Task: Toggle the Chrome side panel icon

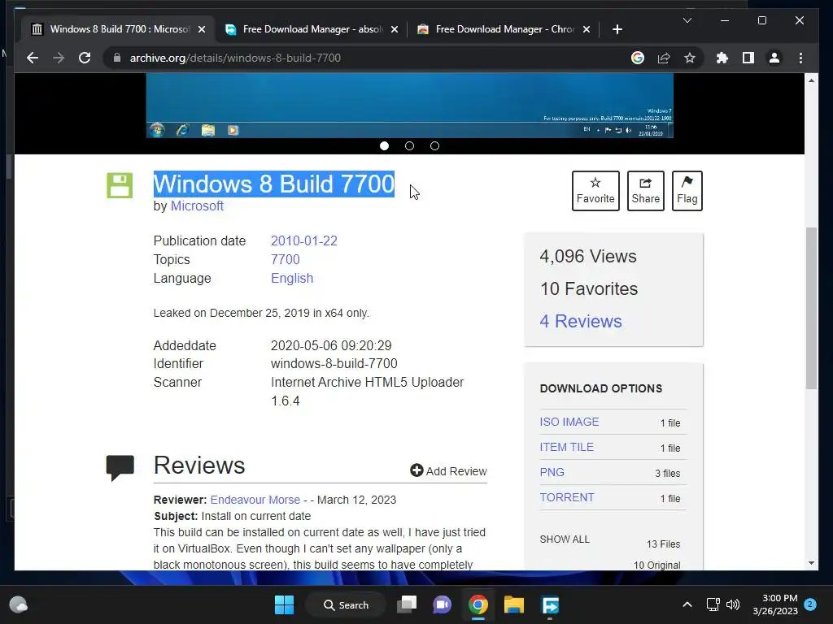Action: [x=748, y=58]
